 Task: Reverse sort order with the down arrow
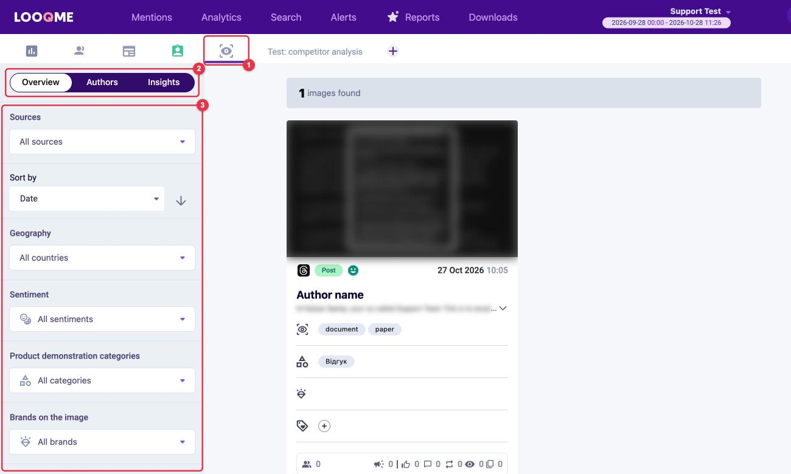tap(181, 201)
